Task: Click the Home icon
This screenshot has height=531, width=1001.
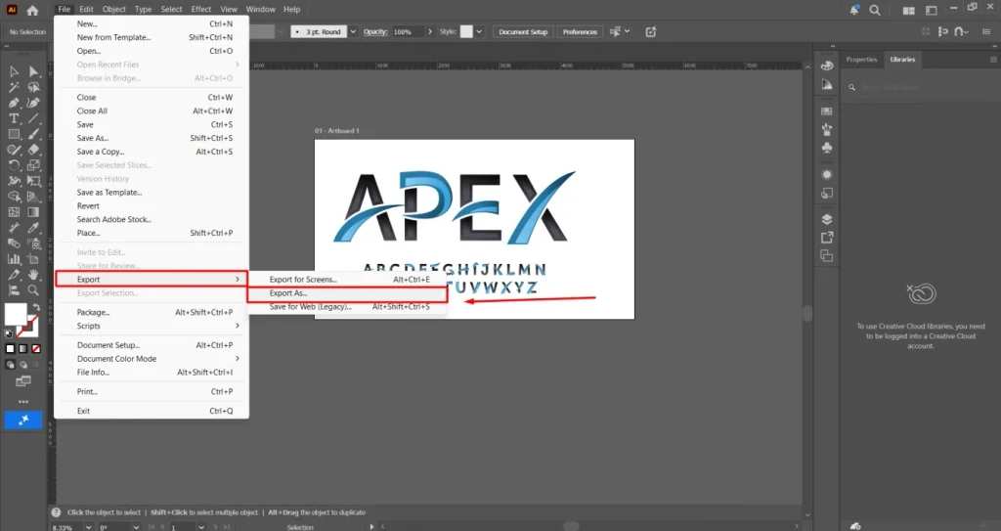Action: (x=32, y=10)
